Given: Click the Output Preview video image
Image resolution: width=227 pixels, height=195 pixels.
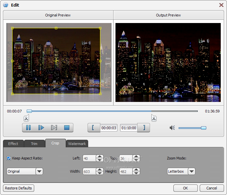Looking at the screenshot, I should coord(168,62).
